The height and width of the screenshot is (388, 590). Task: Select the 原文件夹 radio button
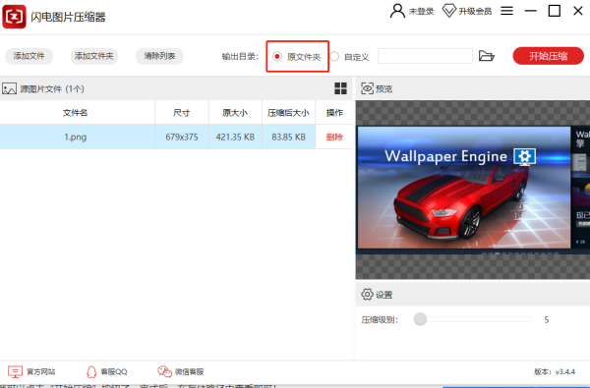[277, 56]
